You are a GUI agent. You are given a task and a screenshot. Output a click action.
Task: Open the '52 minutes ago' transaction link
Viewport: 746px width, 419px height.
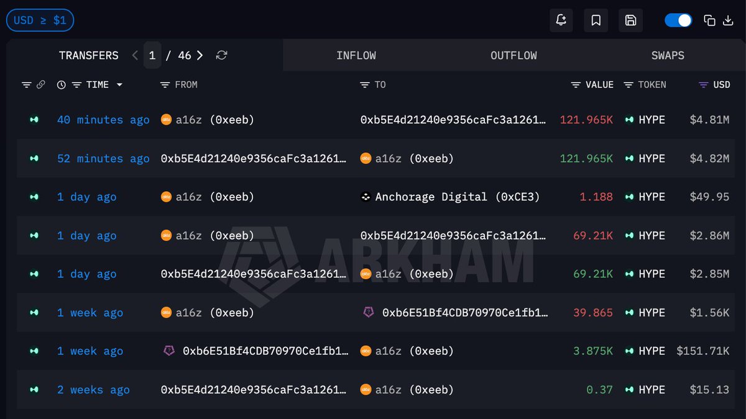[103, 158]
